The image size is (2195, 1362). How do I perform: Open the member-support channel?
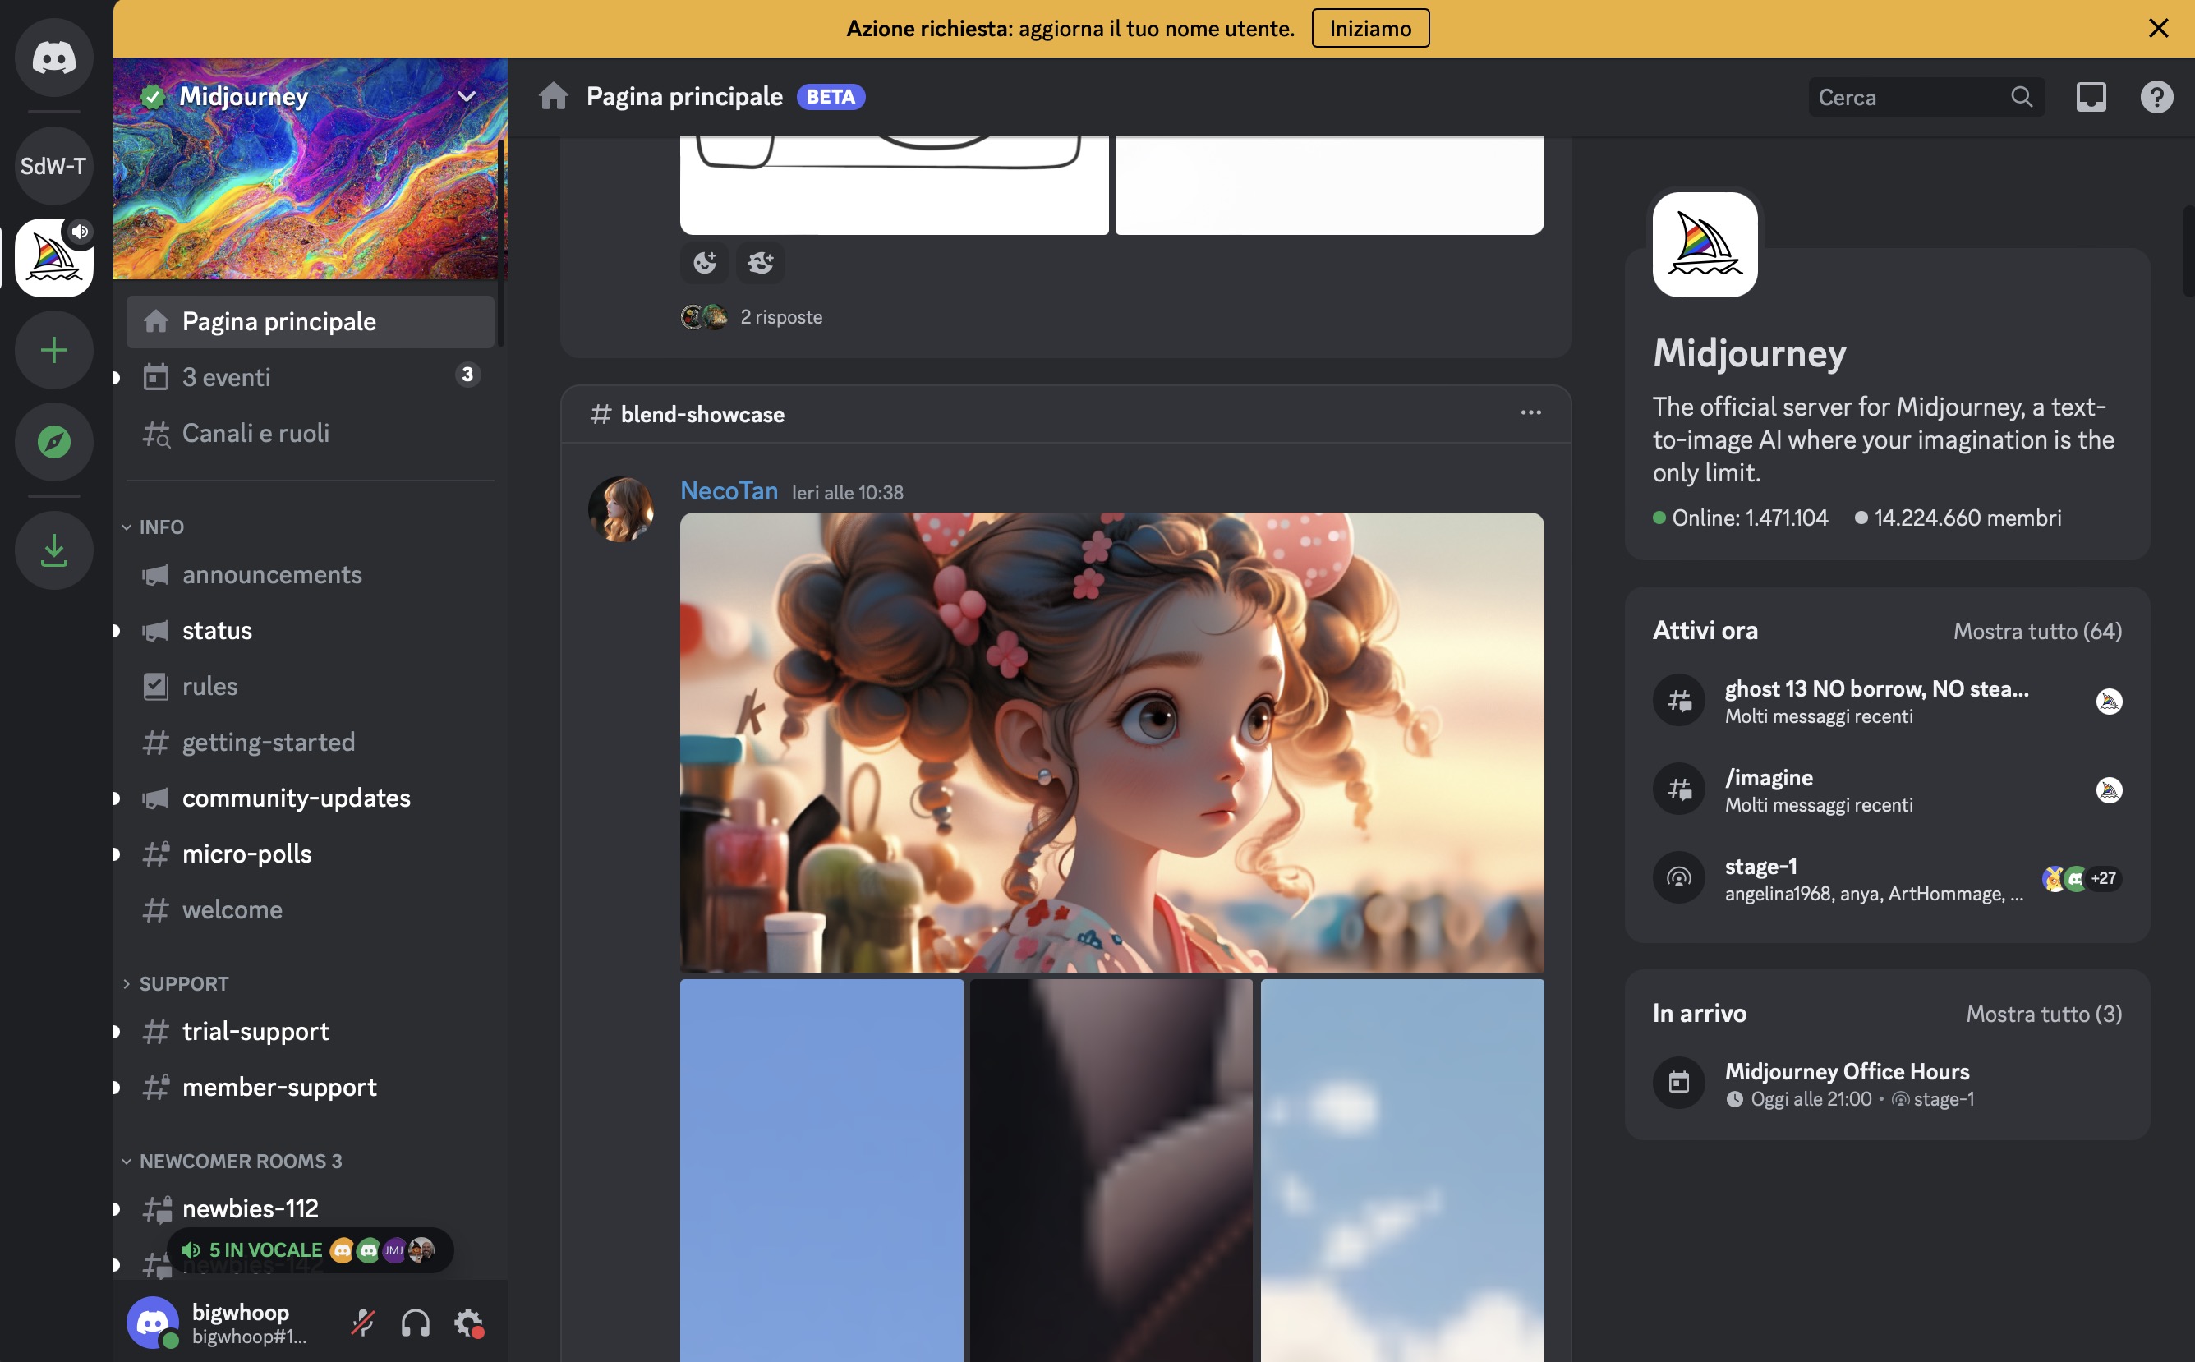[310, 1088]
